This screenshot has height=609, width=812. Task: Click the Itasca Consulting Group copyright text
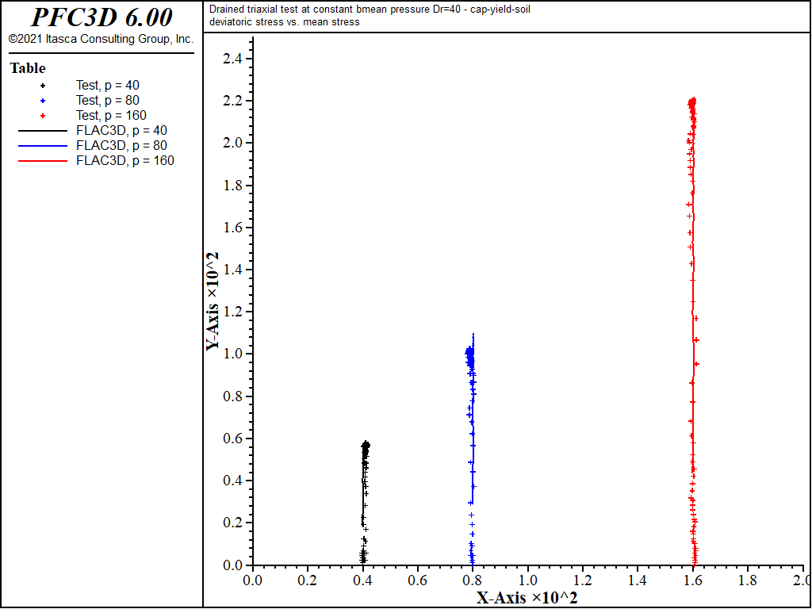click(101, 40)
